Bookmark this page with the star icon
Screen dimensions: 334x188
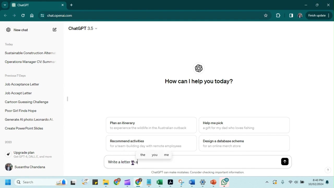coord(266,15)
